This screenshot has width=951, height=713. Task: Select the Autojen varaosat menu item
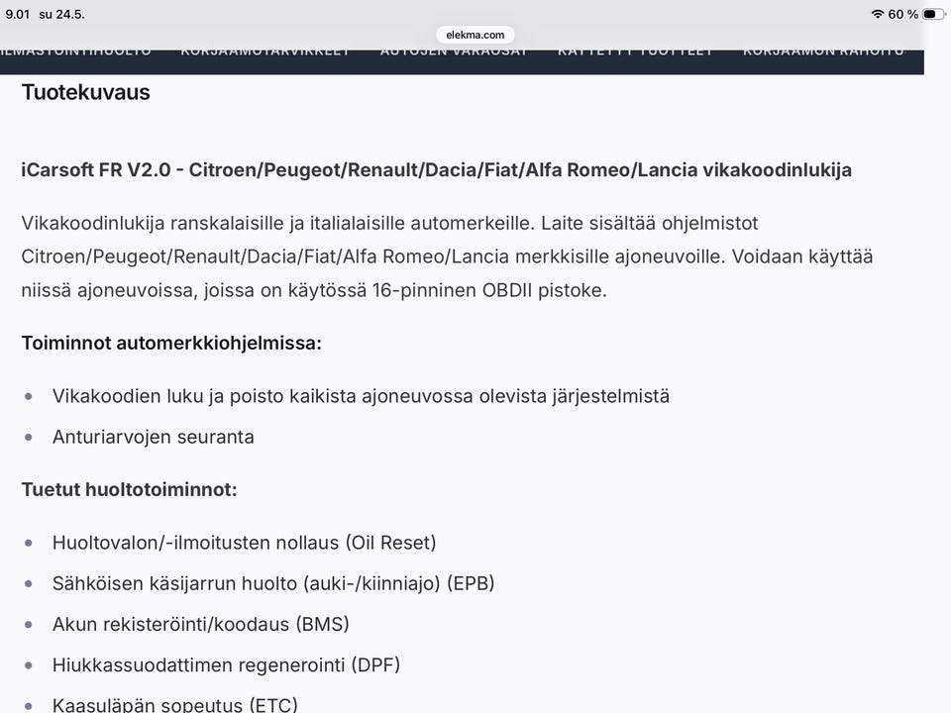pos(453,51)
